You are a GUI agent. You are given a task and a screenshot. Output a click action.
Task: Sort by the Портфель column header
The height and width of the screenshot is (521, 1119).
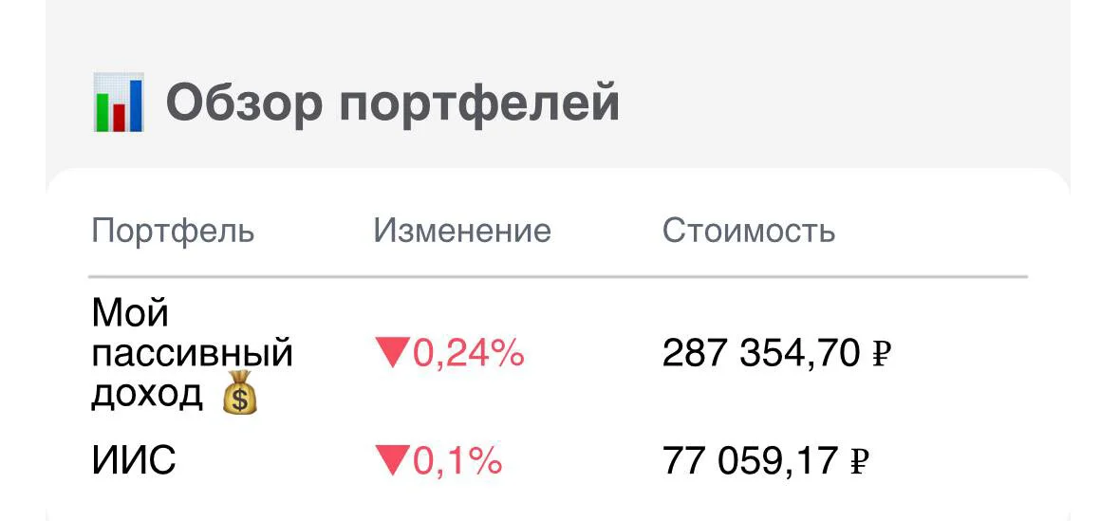173,232
